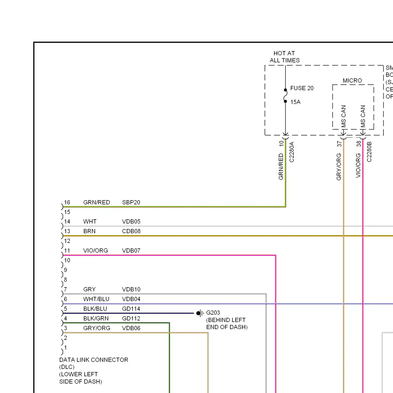Click the VDB05 circuit code
Screen dimensions: 393x393
tap(131, 221)
